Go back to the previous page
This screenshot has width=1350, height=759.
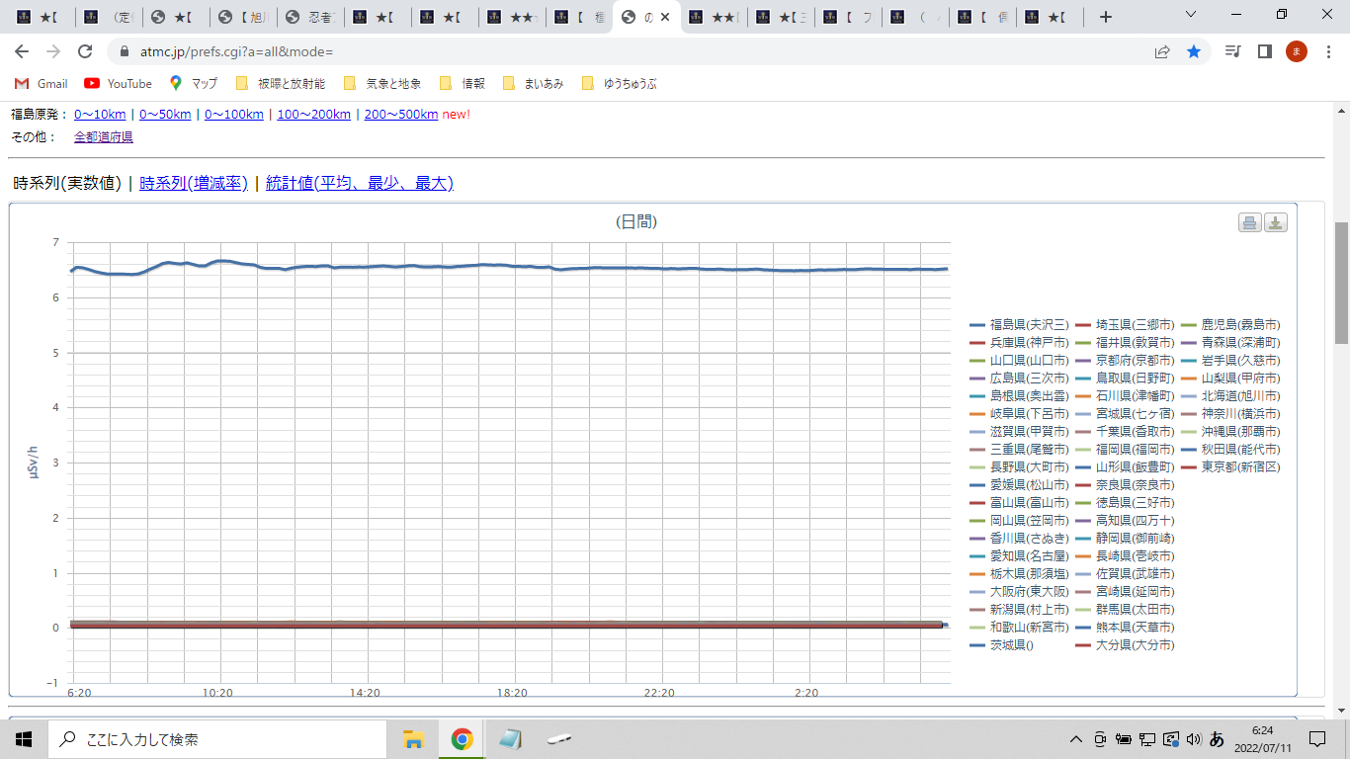click(x=22, y=51)
